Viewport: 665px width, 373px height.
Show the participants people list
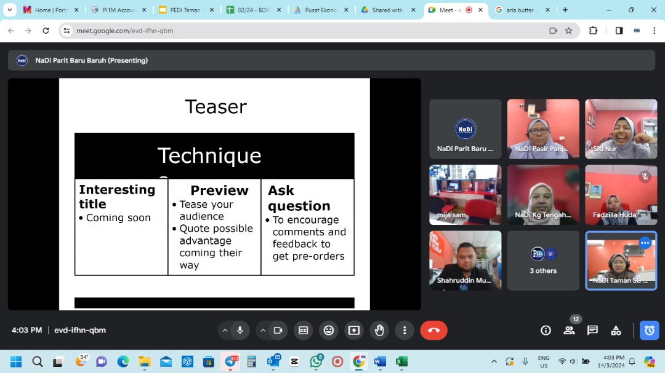pyautogui.click(x=569, y=331)
